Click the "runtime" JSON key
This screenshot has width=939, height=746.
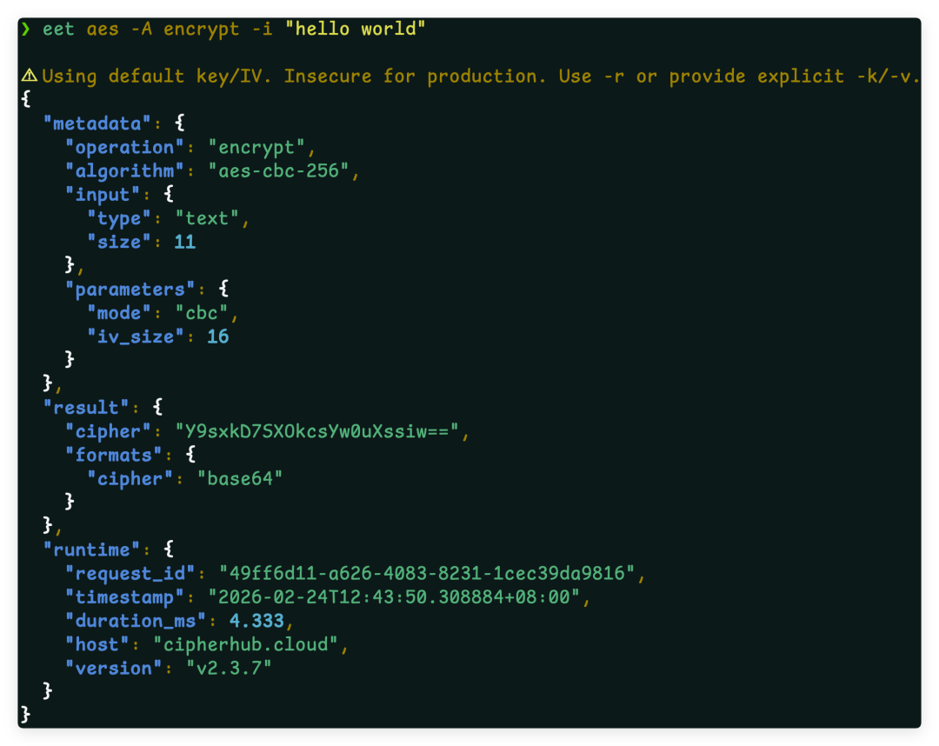91,550
